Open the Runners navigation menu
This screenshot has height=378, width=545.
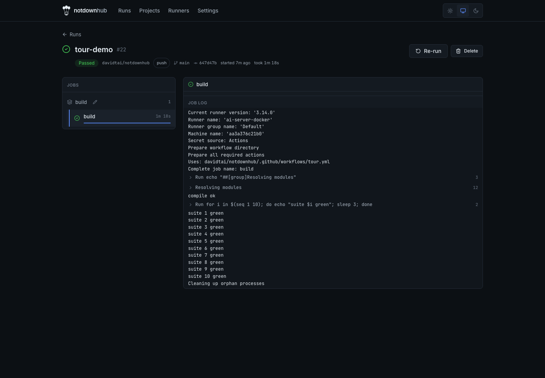pos(179,11)
